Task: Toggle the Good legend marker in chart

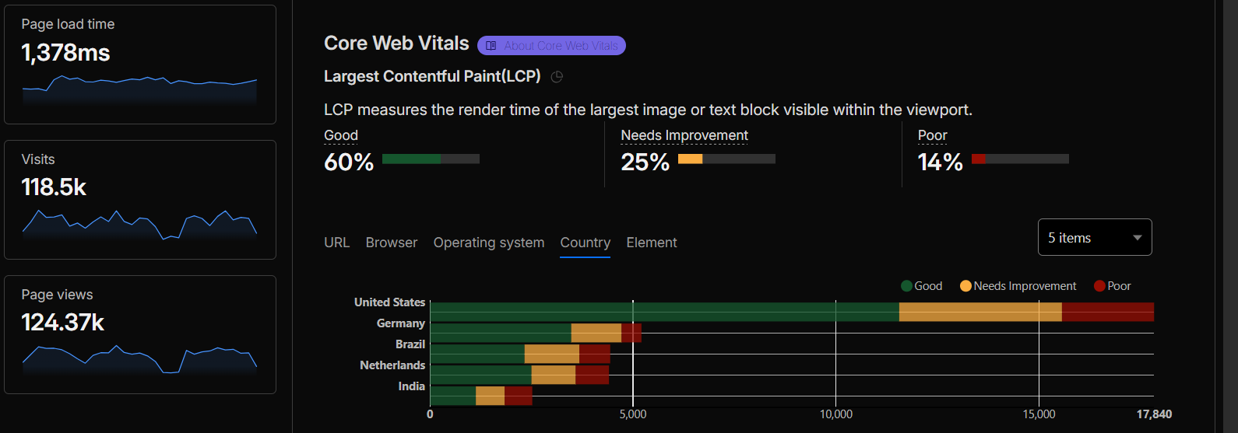Action: pyautogui.click(x=906, y=286)
